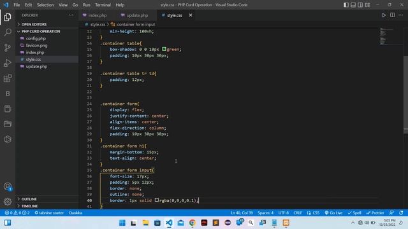
Task: Open notifications bell in status bar
Action: click(401, 212)
